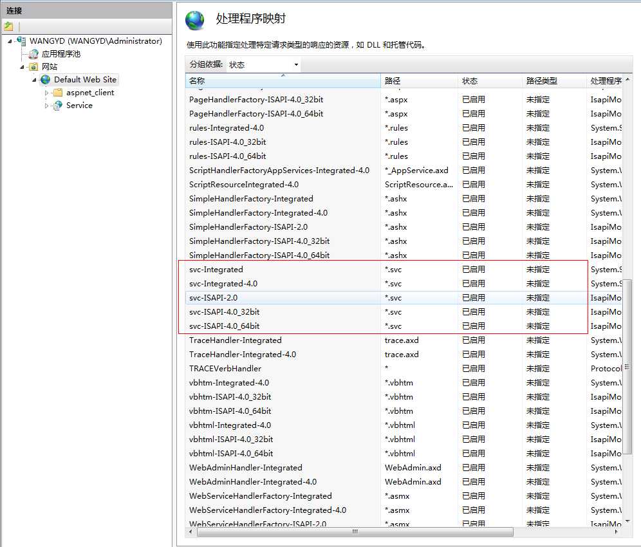Click the vertical scrollbar down arrow
This screenshot has height=547, width=641.
(x=627, y=521)
